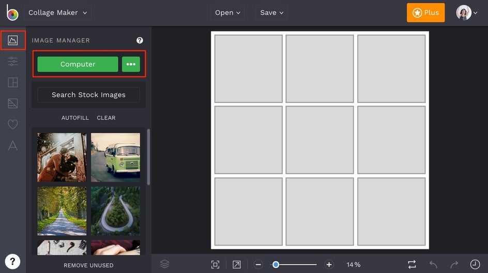The width and height of the screenshot is (488, 273).
Task: Click REMOVE UNUSED
Action: click(x=89, y=266)
